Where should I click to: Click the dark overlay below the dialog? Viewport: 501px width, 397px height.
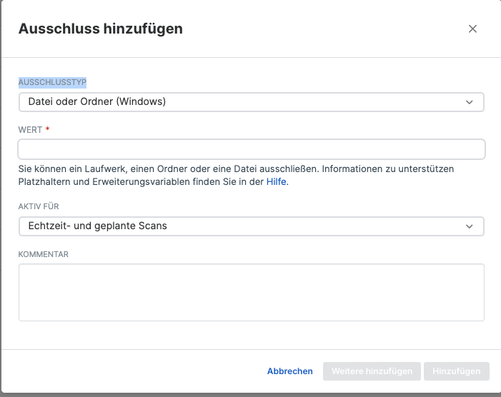[250, 395]
